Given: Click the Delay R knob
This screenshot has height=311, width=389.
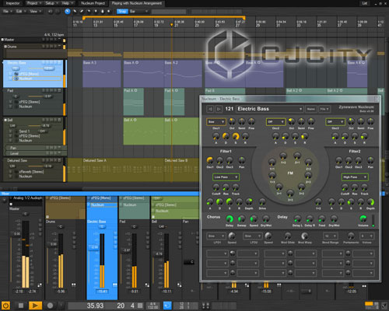Looking at the screenshot, I should [x=309, y=219].
